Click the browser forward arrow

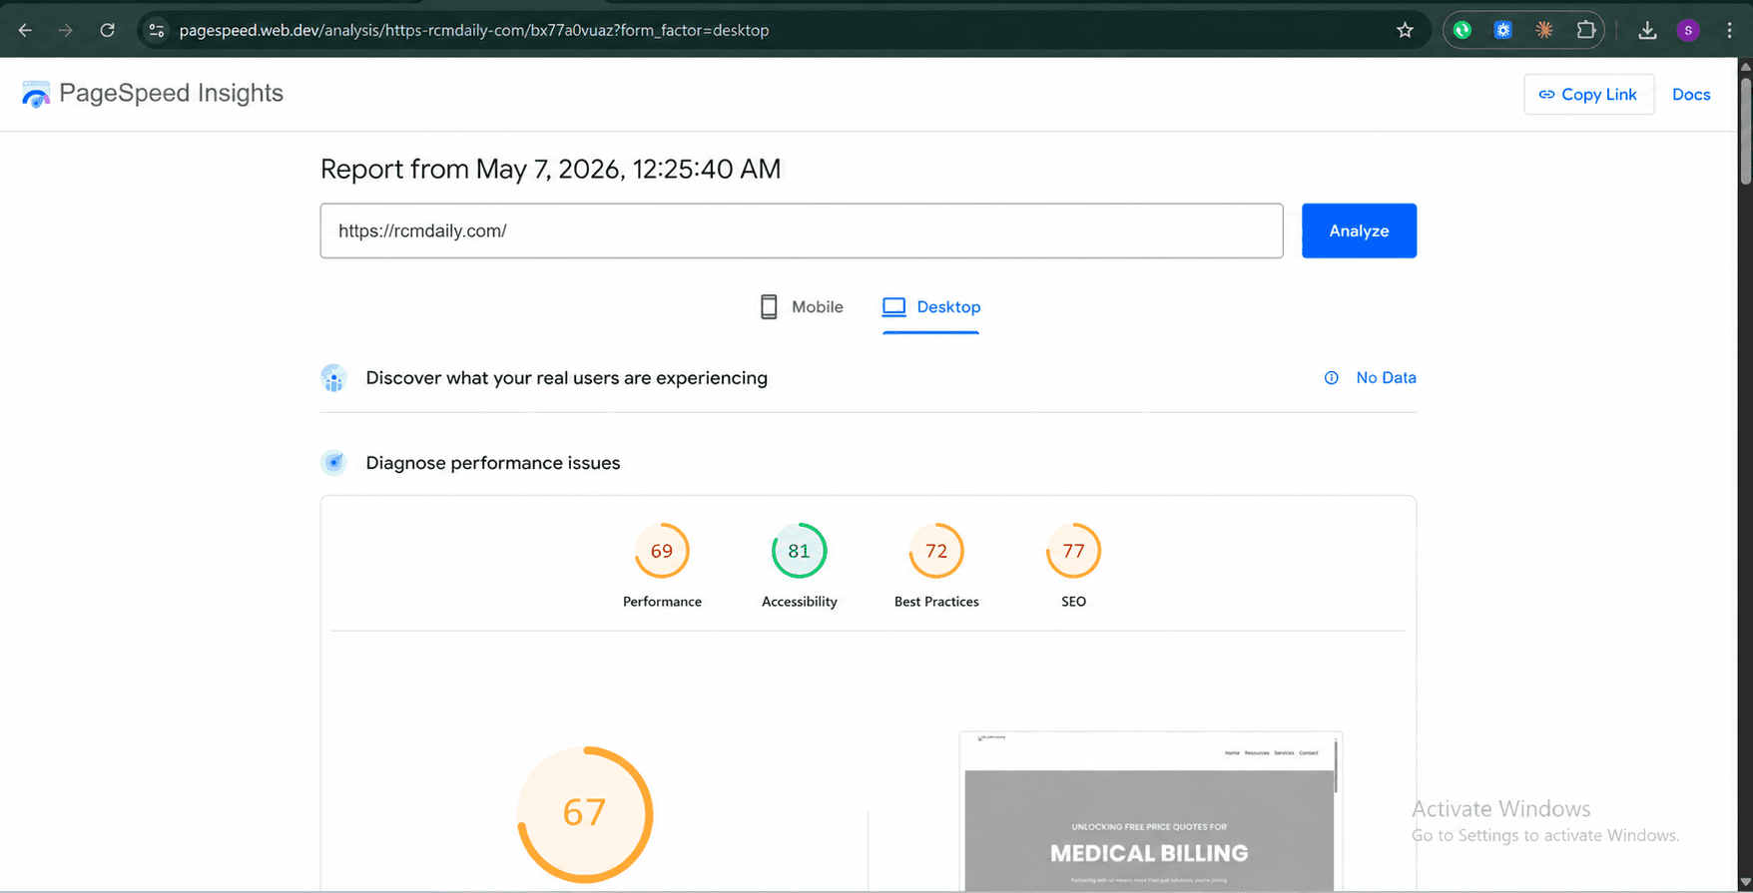click(65, 30)
